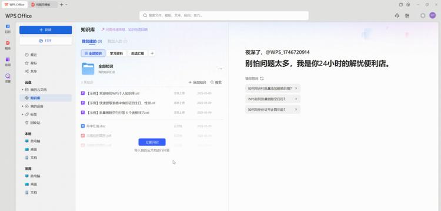Open 灵犀 assistant icon in left rail

coord(8,78)
